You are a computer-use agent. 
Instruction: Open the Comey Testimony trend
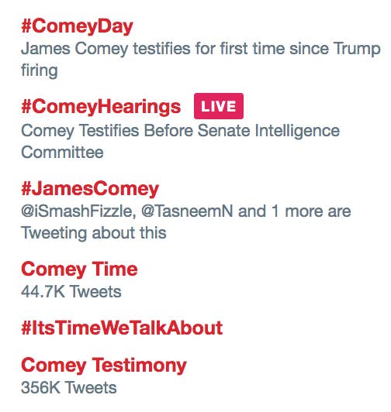104,366
